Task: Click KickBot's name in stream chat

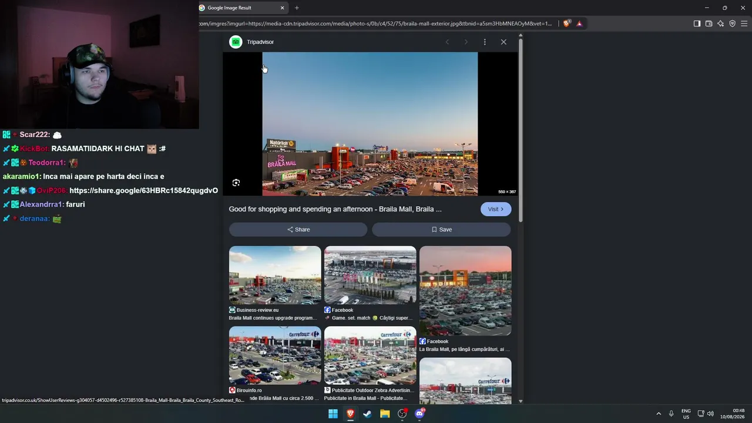Action: pos(34,149)
